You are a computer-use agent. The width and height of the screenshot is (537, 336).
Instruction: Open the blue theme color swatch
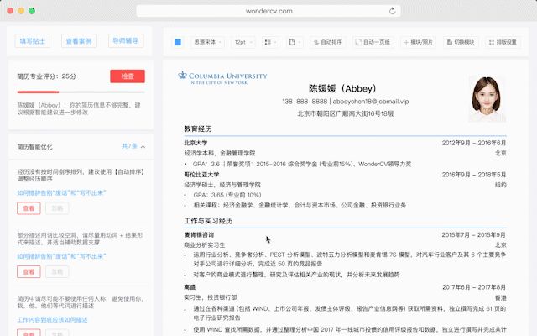coord(178,42)
